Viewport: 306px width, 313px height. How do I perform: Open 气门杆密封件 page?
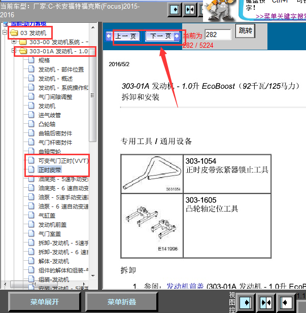(x=55, y=143)
